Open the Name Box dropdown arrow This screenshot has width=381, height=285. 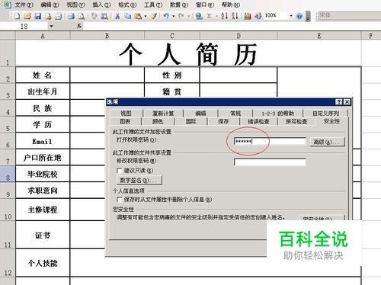point(51,26)
